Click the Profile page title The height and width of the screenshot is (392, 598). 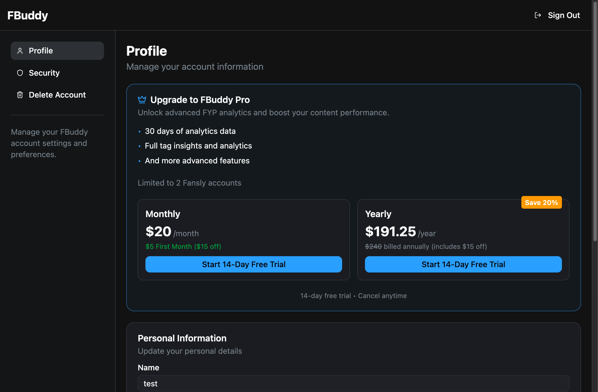[x=147, y=51]
